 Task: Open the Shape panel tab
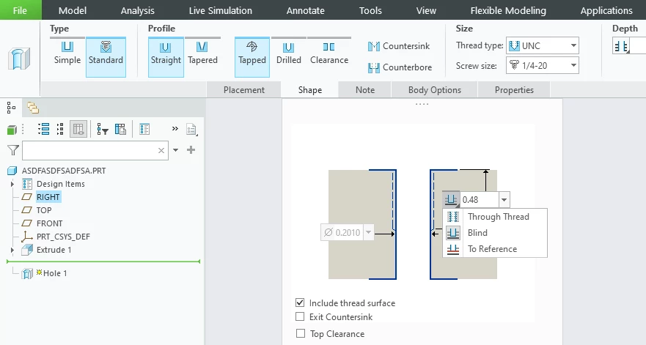coord(310,90)
